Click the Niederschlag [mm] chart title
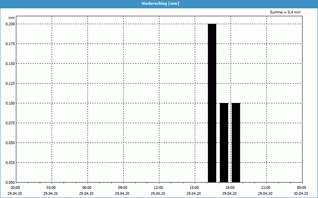 pyautogui.click(x=161, y=4)
